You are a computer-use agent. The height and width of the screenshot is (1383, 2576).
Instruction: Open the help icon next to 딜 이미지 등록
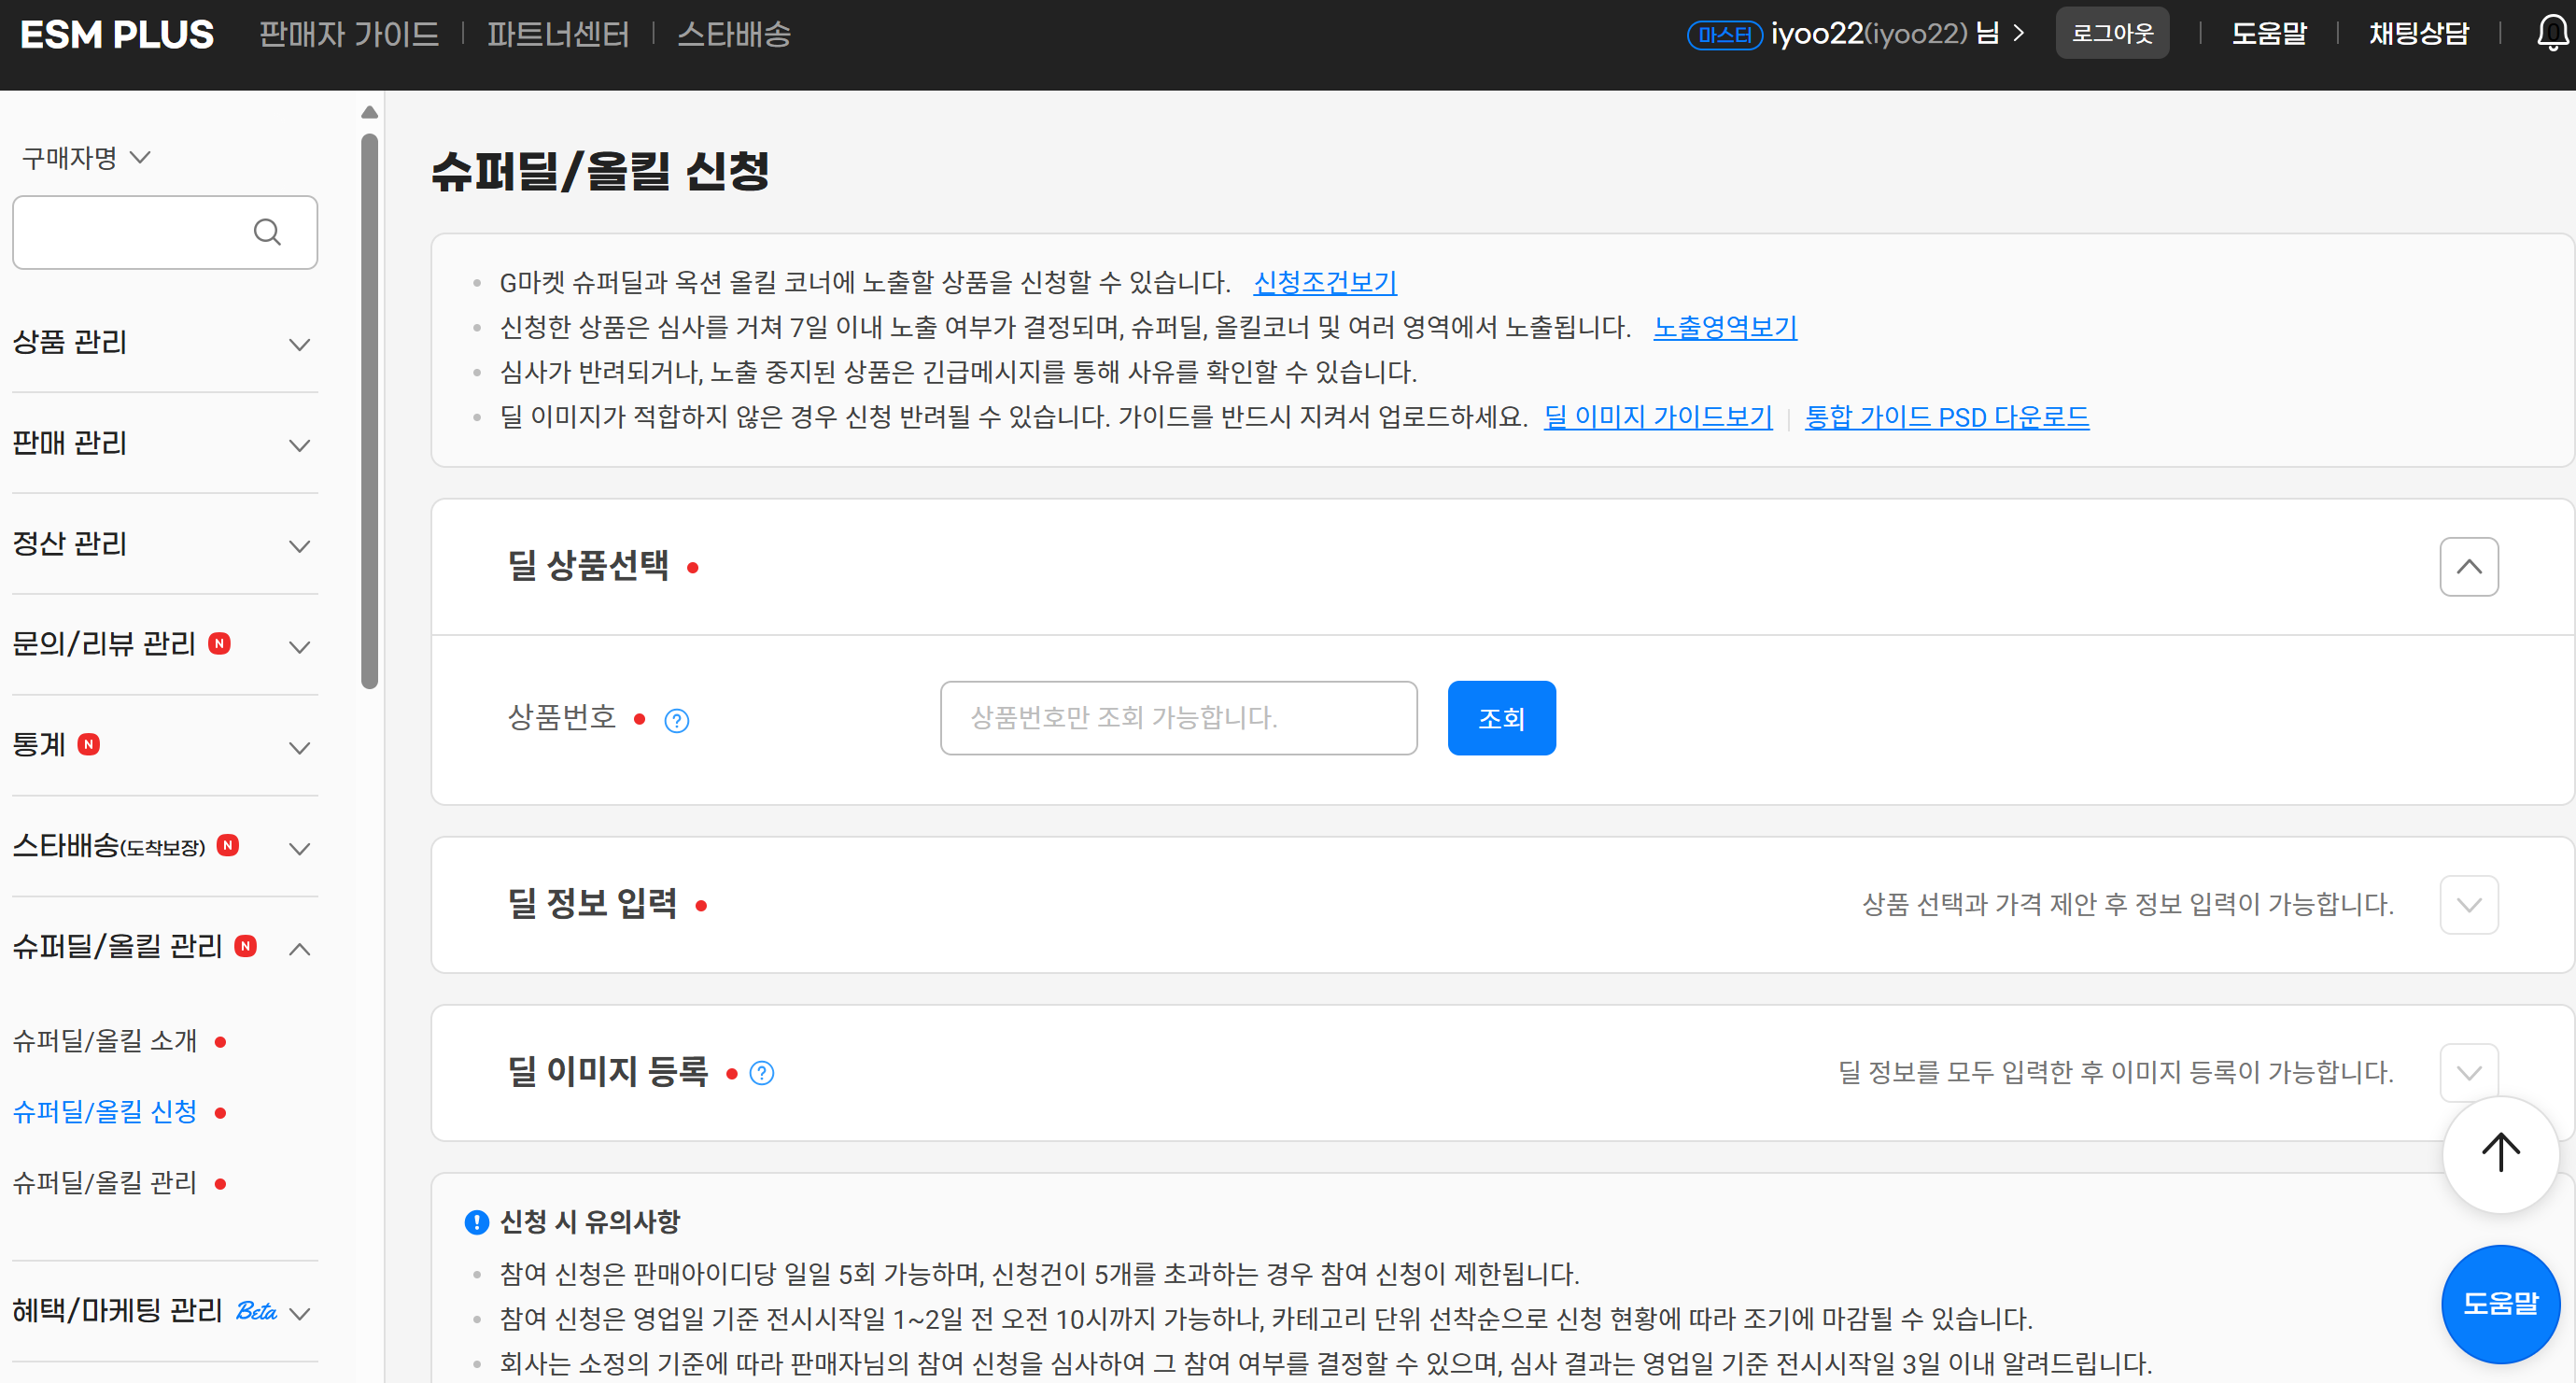click(x=762, y=1072)
